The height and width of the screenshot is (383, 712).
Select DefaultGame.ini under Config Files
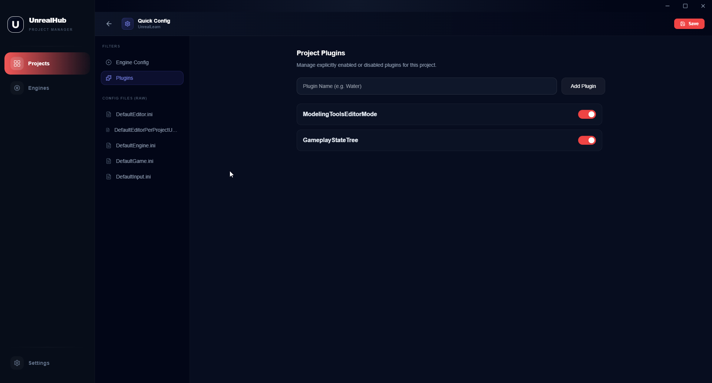tap(134, 161)
